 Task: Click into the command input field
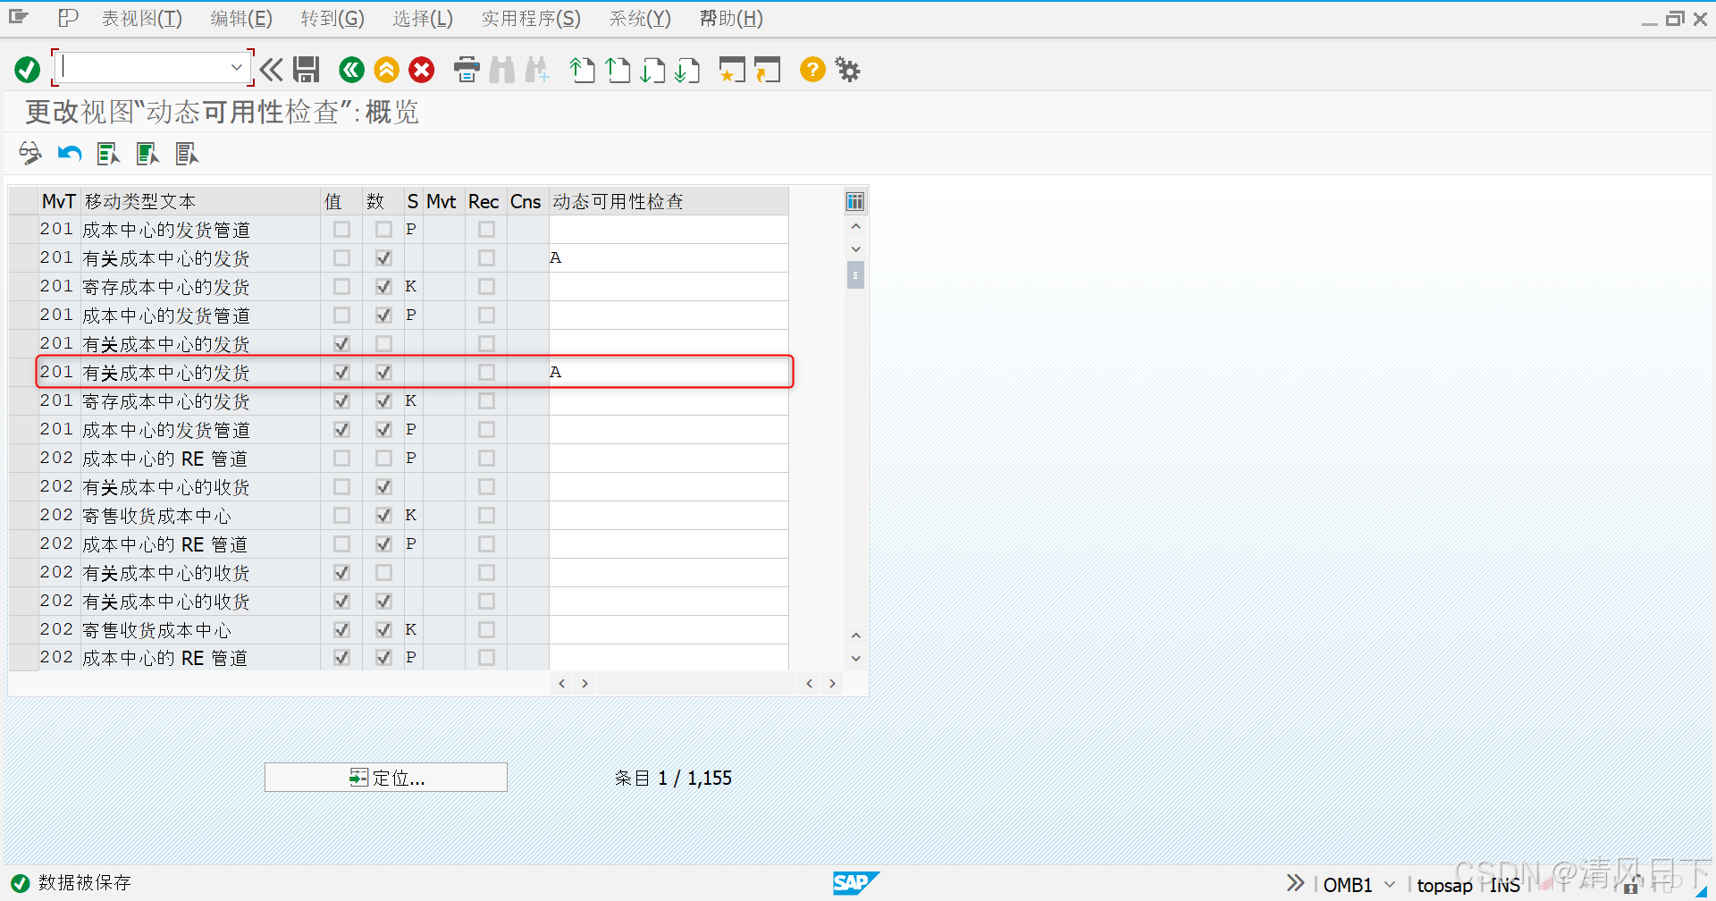(x=145, y=67)
